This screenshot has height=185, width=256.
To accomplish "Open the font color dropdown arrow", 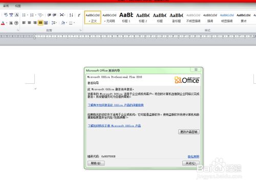I will point(7,23).
